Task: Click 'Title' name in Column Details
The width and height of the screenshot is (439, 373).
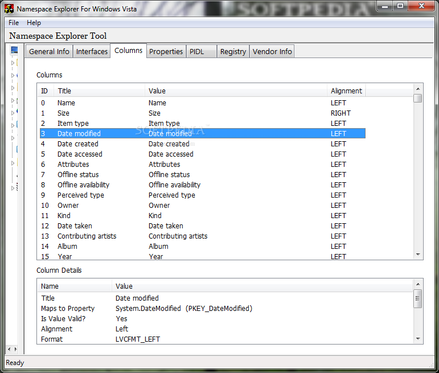Action: pos(48,298)
